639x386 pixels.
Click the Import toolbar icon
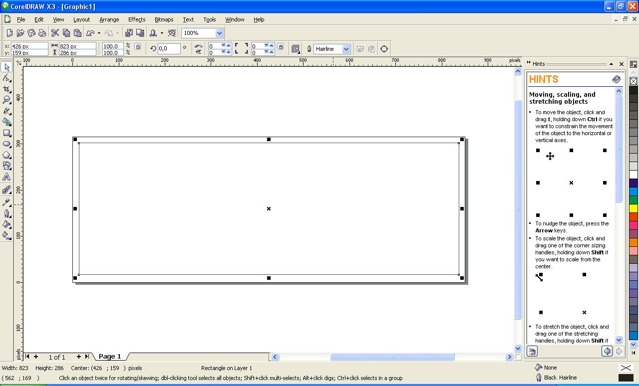pyautogui.click(x=129, y=33)
